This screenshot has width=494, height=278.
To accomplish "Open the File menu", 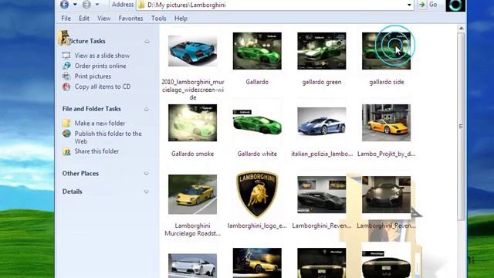I will pos(66,19).
